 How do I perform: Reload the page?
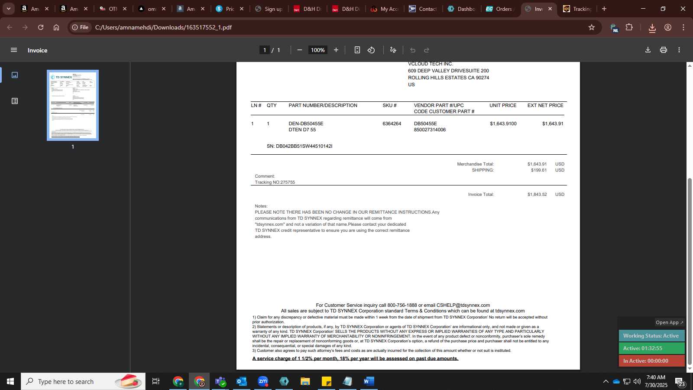pos(41,27)
